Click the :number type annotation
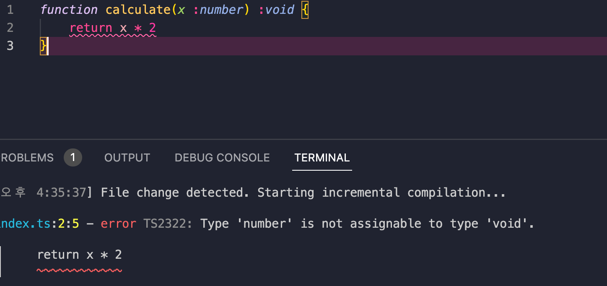 218,10
